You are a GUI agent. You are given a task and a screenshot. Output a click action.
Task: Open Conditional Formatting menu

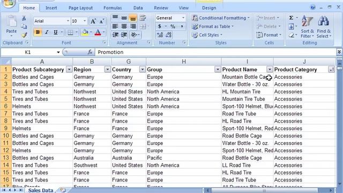220,18
